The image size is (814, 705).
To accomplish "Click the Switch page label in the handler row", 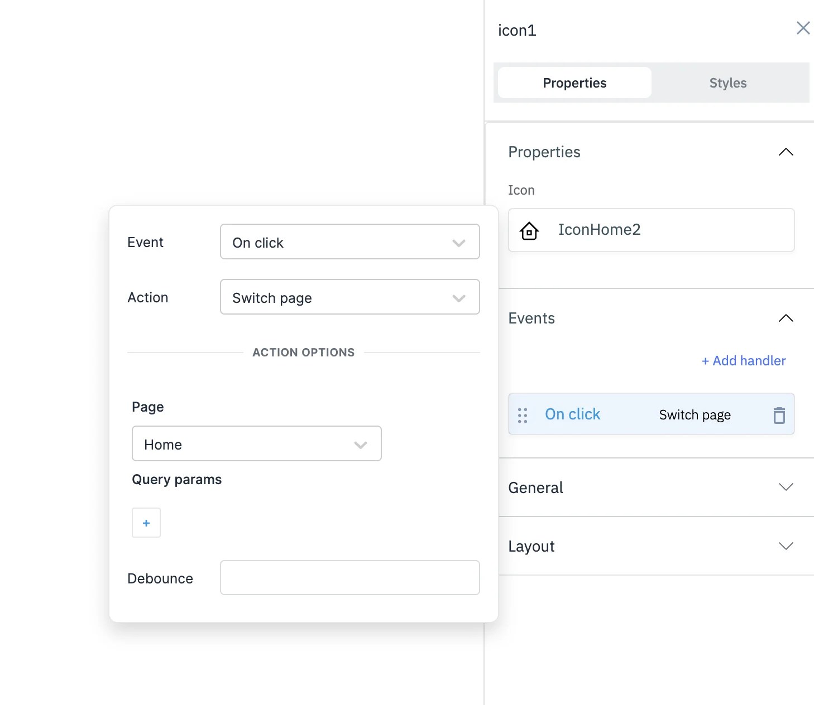I will [695, 414].
